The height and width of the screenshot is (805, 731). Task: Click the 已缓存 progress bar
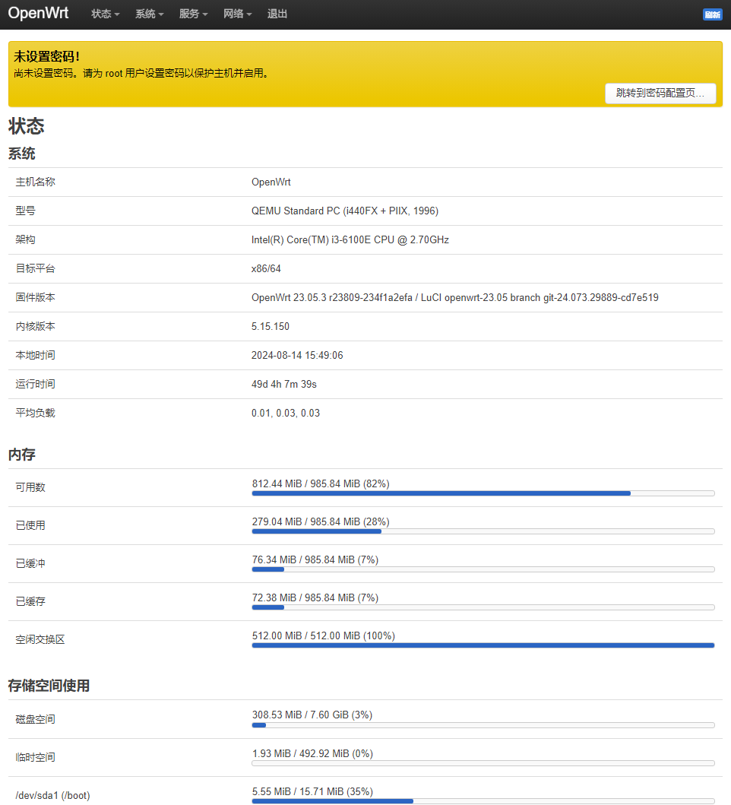click(483, 607)
